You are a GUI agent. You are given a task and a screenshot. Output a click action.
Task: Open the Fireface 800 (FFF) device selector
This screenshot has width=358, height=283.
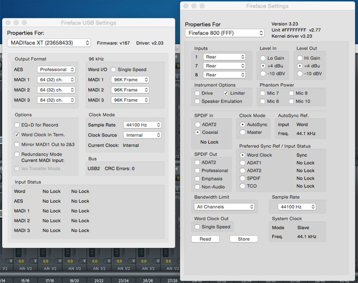pyautogui.click(x=225, y=33)
